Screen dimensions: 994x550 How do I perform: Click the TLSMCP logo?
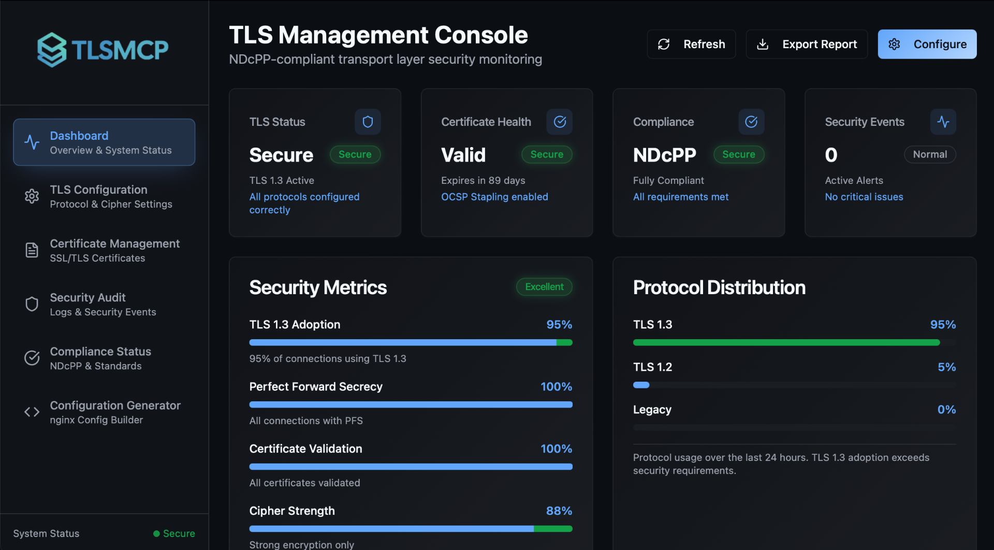102,49
